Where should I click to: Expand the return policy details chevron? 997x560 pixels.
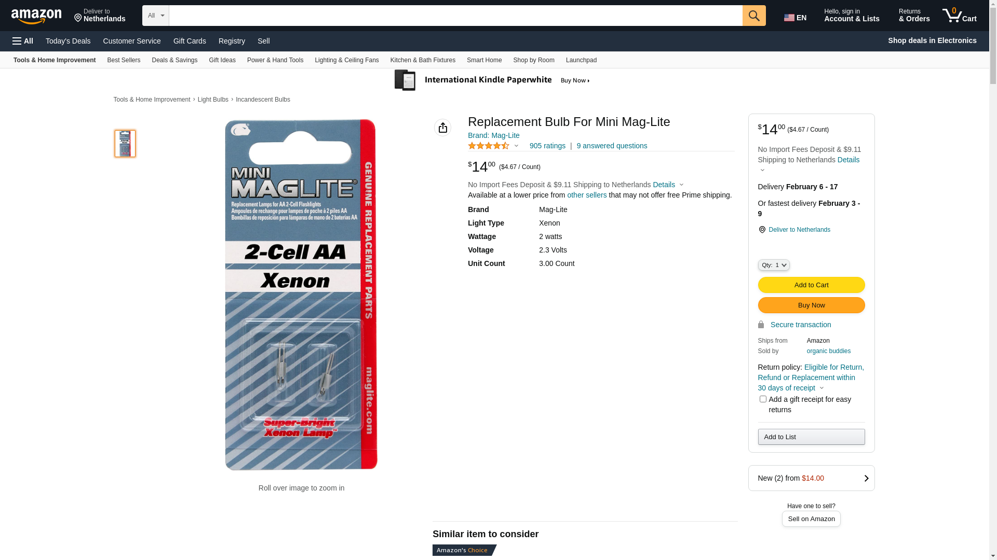click(821, 388)
